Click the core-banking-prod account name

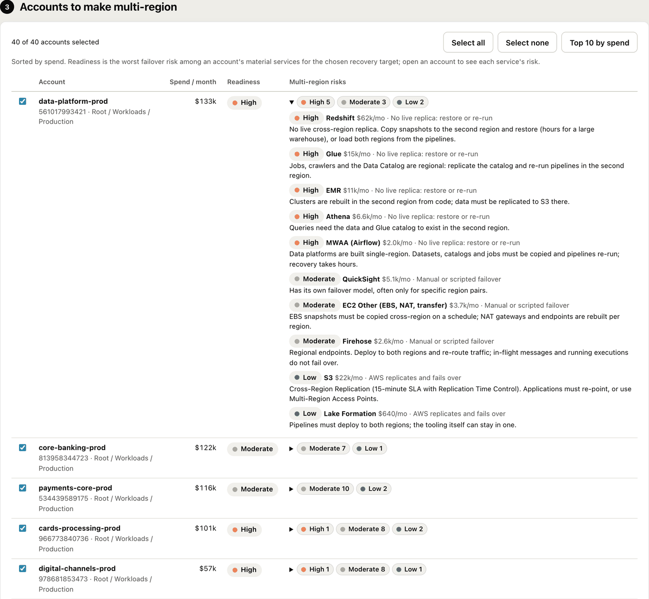pyautogui.click(x=72, y=447)
